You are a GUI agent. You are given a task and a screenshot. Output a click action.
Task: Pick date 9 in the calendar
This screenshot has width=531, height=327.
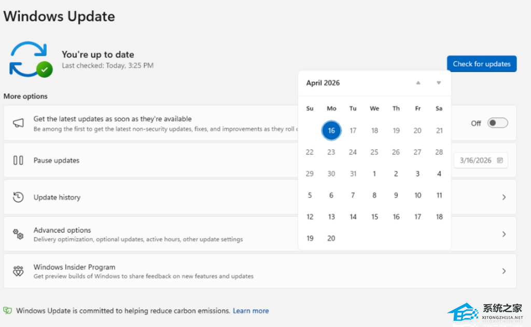click(x=396, y=195)
